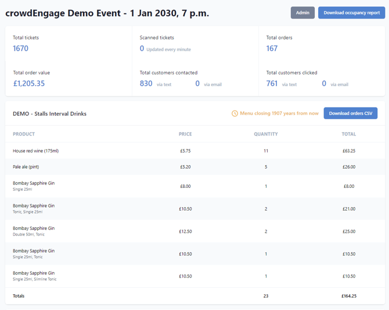Select the Pale ale (pint) row
The image size is (389, 310).
click(x=26, y=167)
